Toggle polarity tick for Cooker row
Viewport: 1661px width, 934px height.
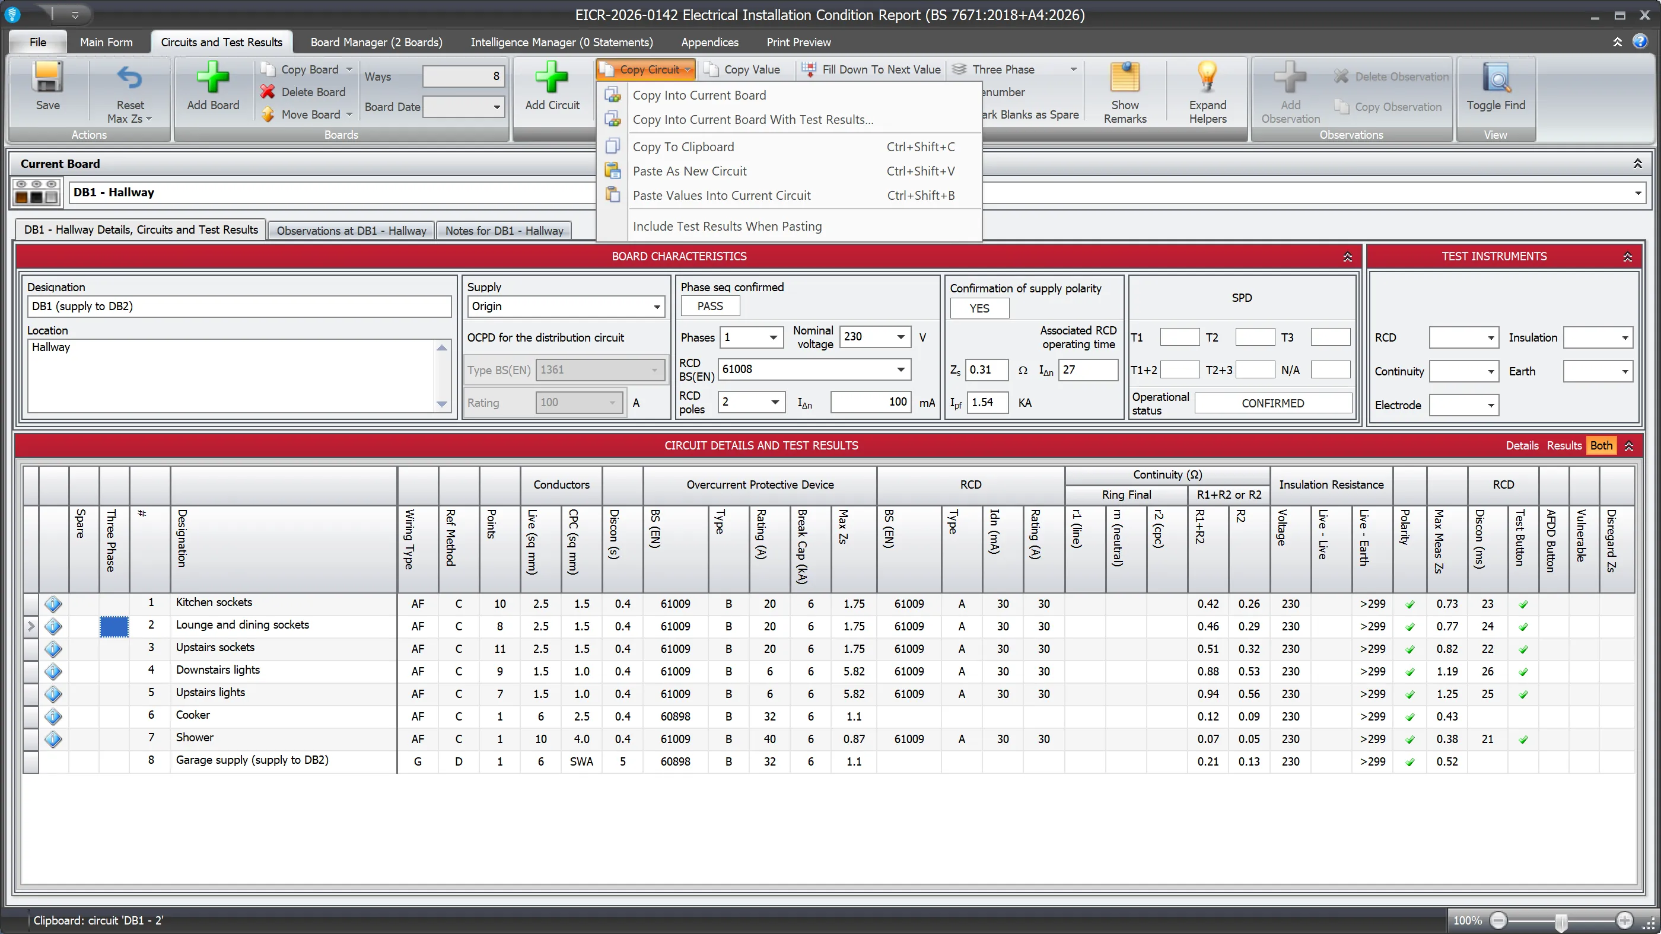coord(1409,717)
